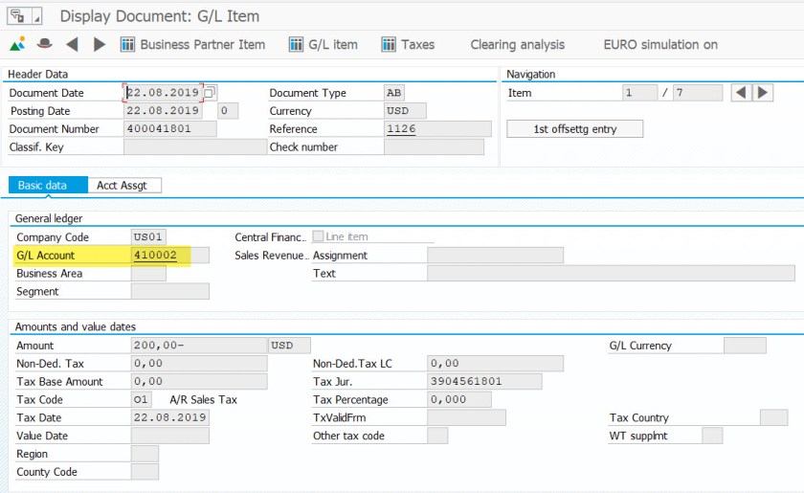
Task: Click the Sales Revenue.. account description text
Action: coord(272,255)
